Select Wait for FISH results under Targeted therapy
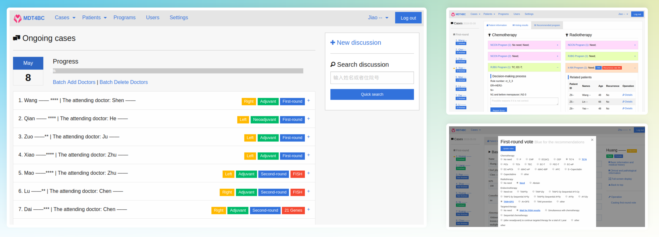659x237 pixels. (x=517, y=210)
